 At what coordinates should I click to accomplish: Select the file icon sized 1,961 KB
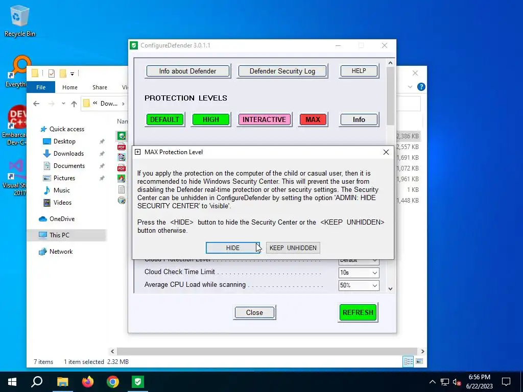122,179
